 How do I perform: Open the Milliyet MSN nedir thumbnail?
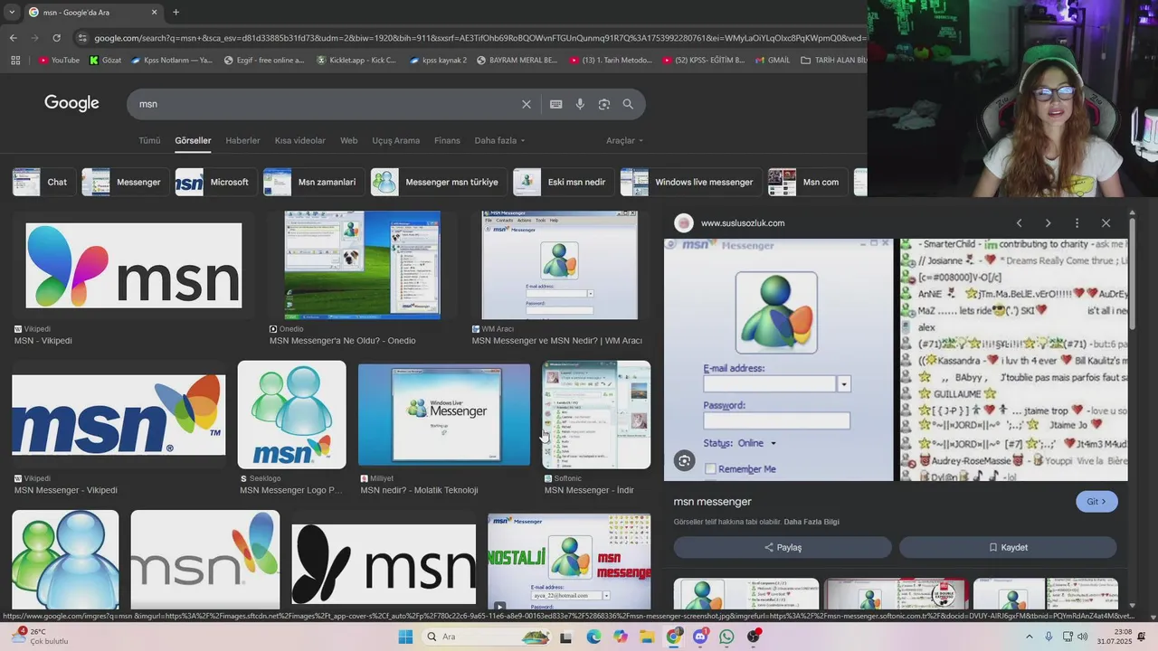444,415
